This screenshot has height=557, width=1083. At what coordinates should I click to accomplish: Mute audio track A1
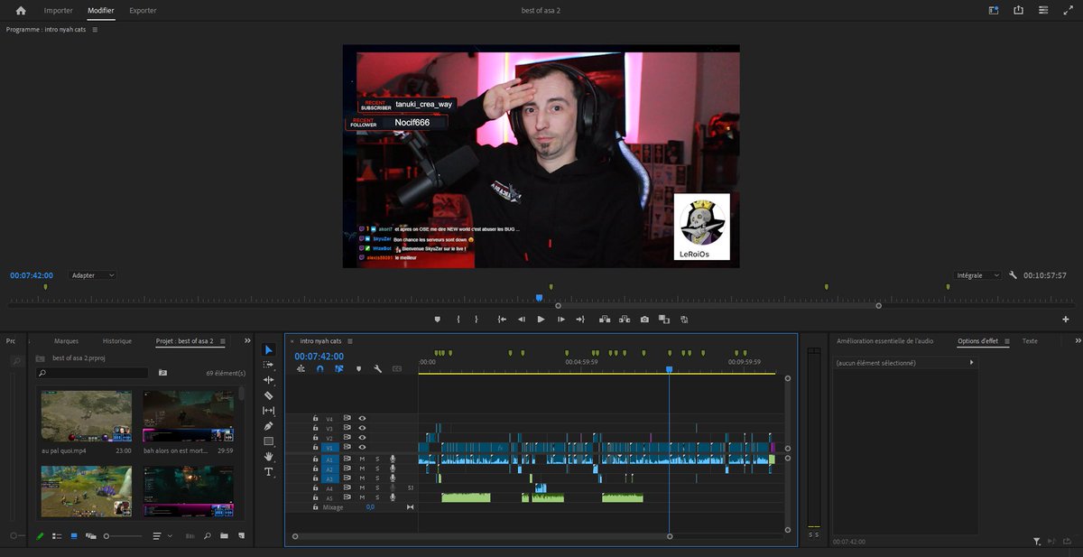(362, 460)
